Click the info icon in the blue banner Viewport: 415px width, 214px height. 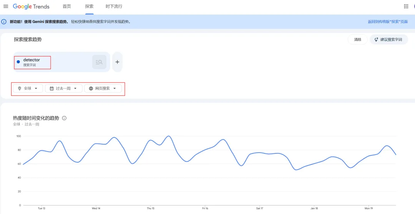tap(4, 22)
